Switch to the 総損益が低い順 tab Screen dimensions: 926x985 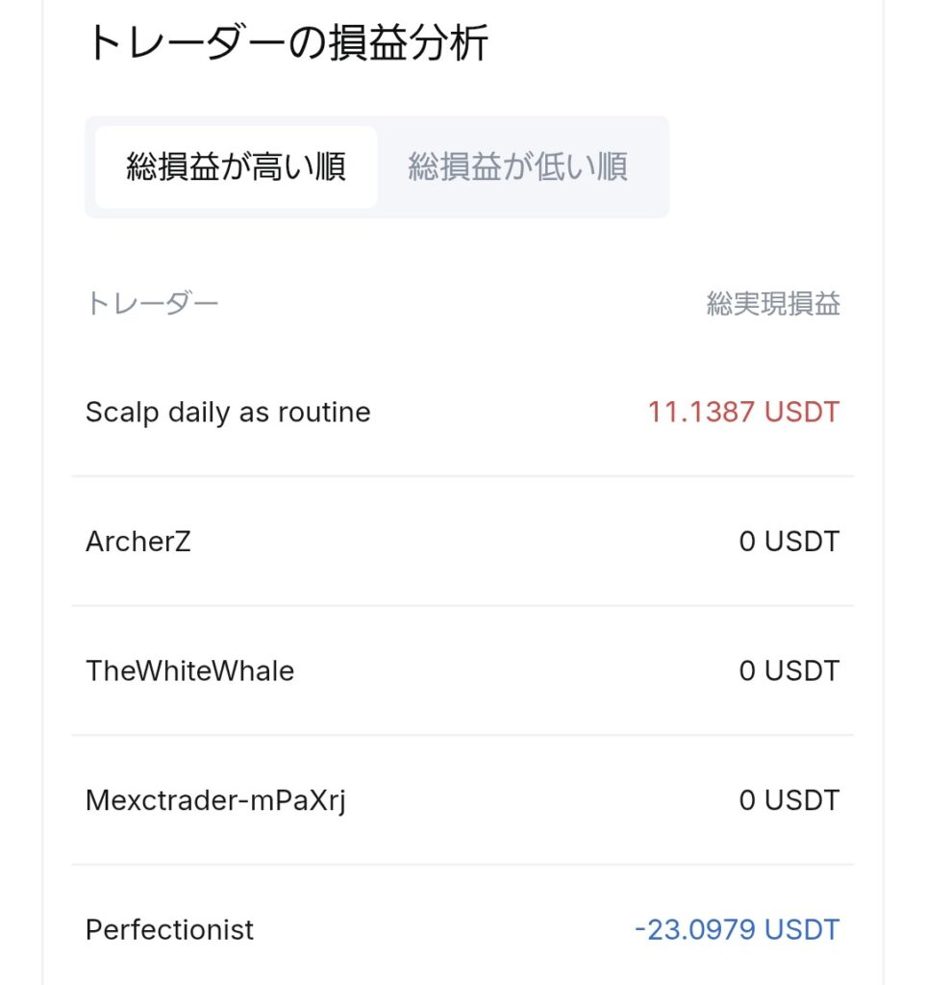517,167
